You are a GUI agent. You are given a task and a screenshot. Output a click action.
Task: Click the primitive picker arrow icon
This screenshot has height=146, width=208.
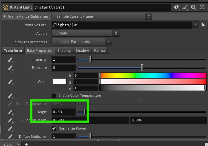click(x=203, y=25)
